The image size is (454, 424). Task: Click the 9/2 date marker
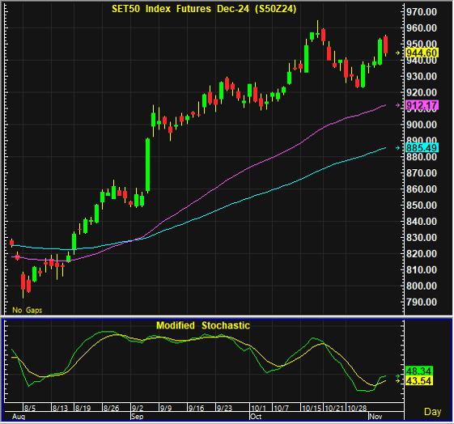(138, 408)
